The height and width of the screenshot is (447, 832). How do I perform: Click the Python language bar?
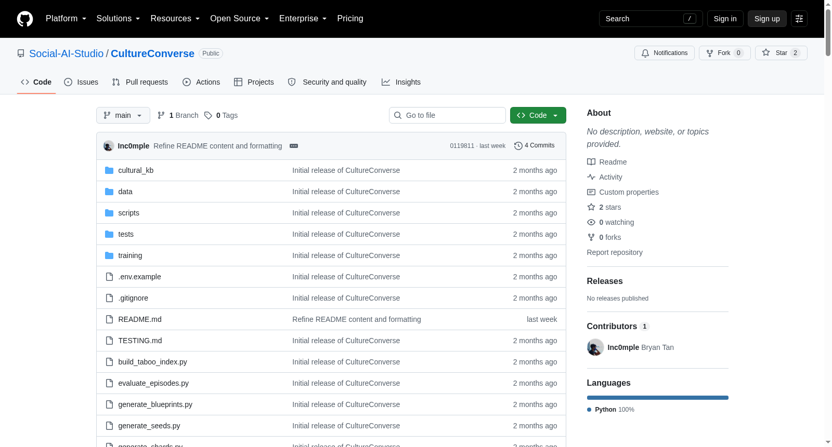tap(658, 398)
